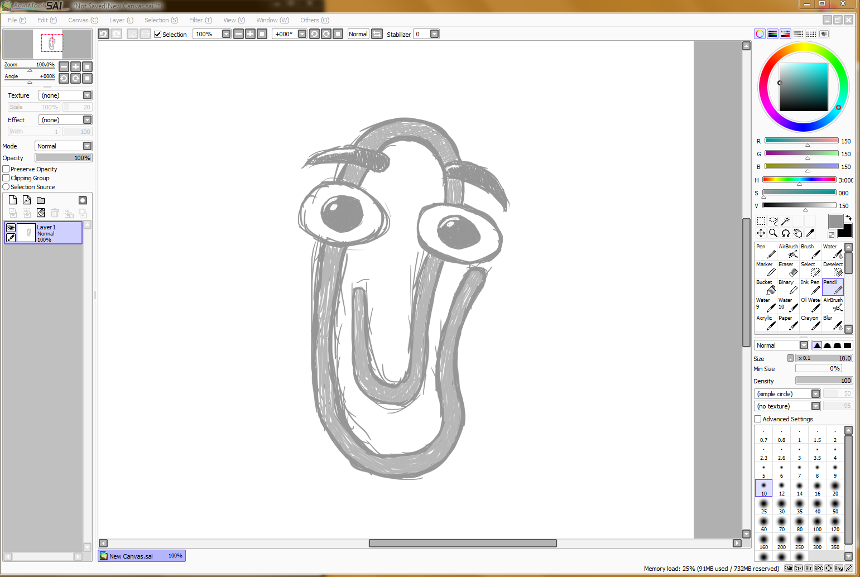Create a new layer folder
This screenshot has height=577, width=860.
pos(41,200)
